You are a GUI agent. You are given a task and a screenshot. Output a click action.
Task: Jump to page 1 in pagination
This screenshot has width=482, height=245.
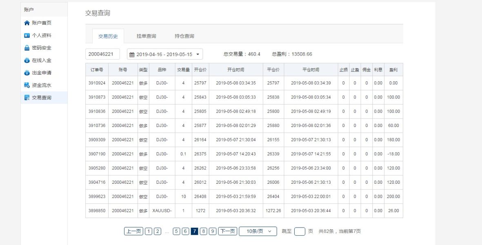pyautogui.click(x=148, y=232)
